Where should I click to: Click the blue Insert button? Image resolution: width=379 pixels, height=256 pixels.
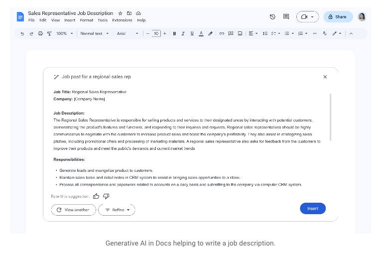tap(312, 209)
